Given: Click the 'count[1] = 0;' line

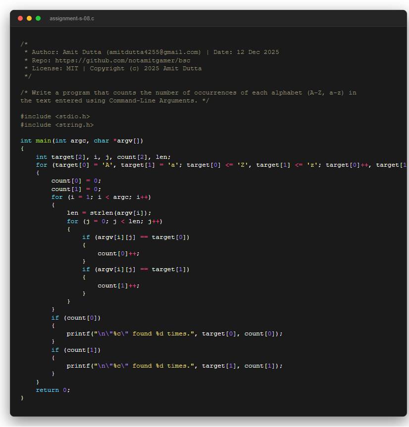Looking at the screenshot, I should 76,190.
